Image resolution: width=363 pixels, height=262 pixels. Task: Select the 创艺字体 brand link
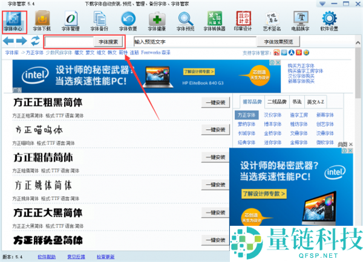click(325, 124)
